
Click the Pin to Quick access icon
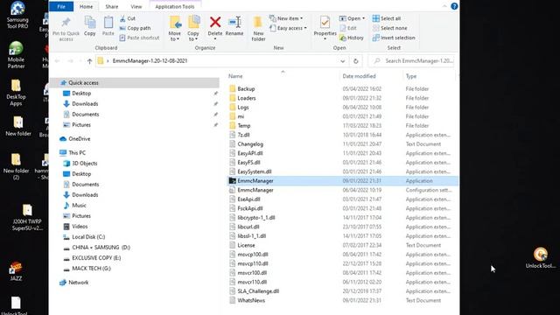pyautogui.click(x=66, y=22)
